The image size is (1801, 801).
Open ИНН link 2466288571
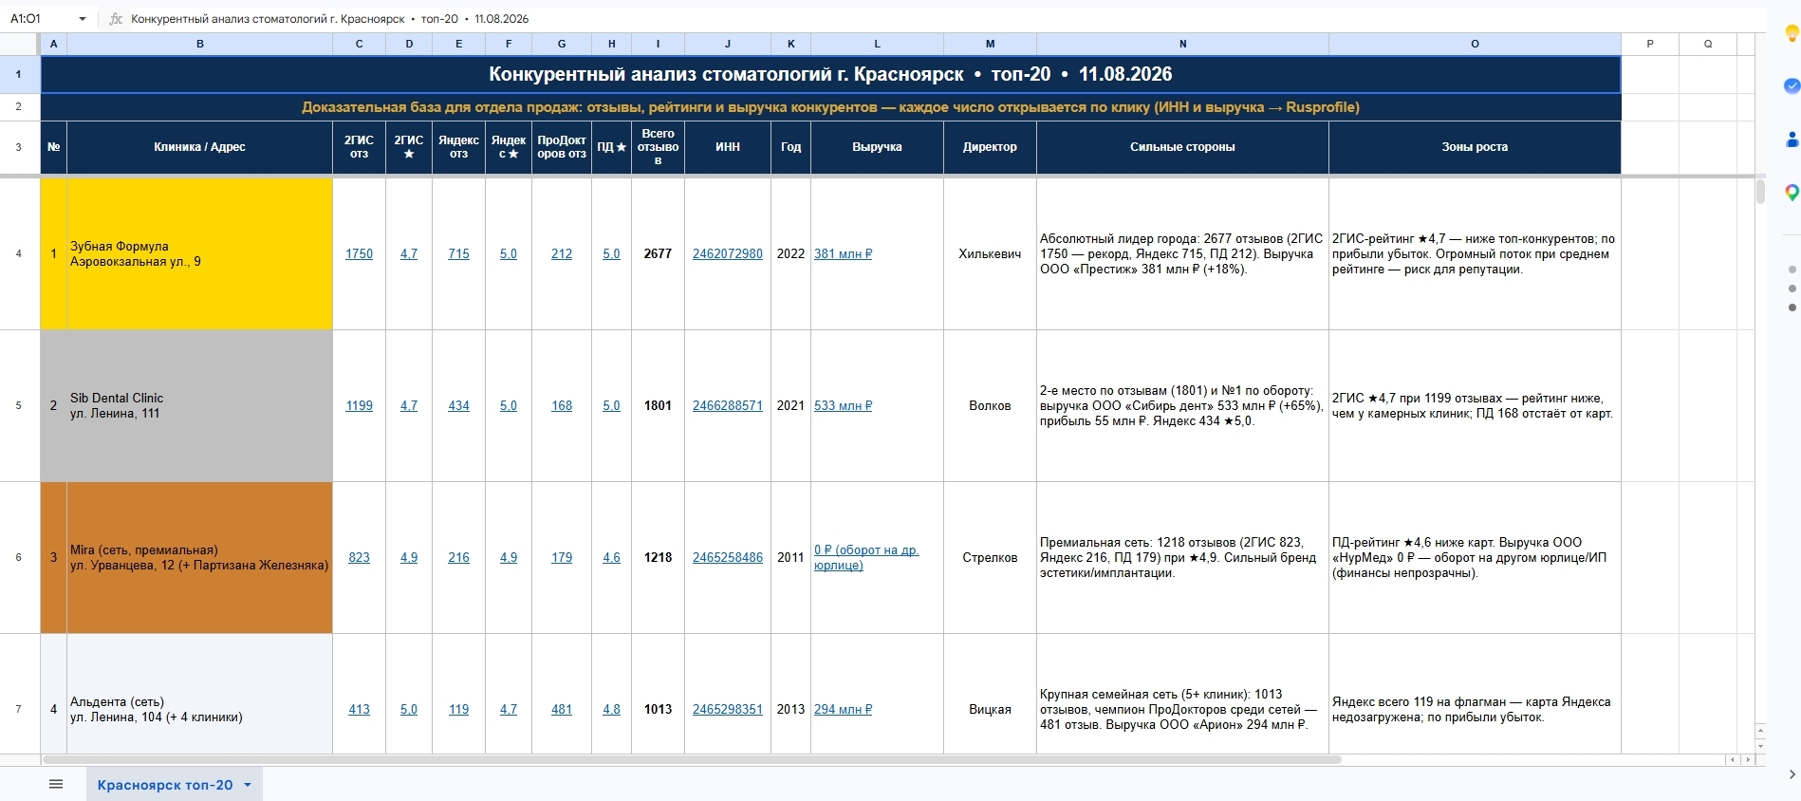click(728, 405)
